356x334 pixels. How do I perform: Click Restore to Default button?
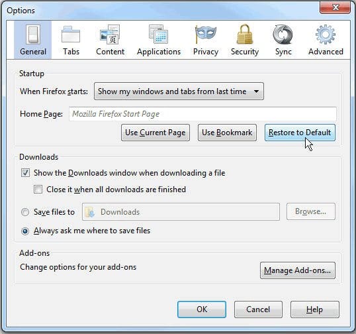pos(300,133)
